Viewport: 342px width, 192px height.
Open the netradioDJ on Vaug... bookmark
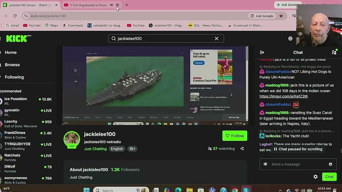[x=105, y=25]
